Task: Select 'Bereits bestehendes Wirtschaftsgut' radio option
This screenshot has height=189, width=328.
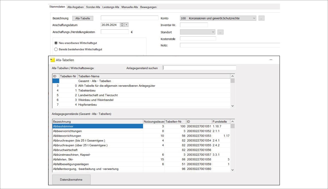Action: coord(56,49)
